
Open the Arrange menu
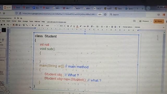tap(25, 21)
